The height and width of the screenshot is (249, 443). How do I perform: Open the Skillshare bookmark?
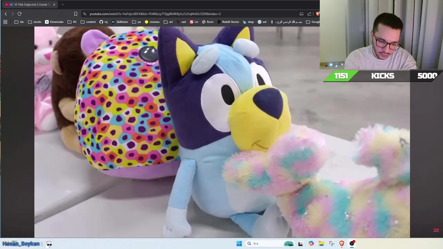(x=119, y=22)
